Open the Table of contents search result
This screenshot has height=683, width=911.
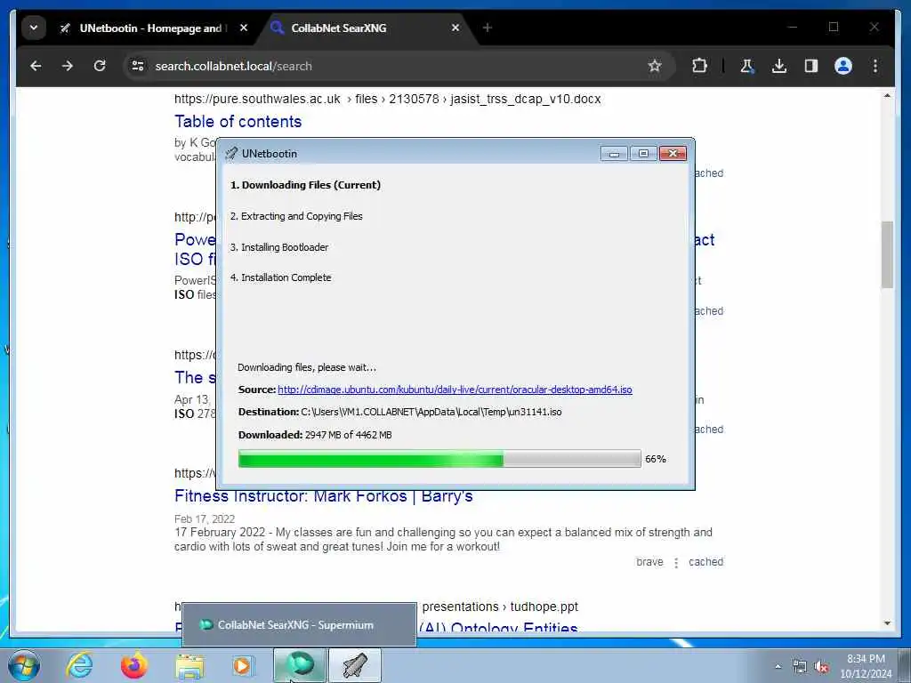238,121
